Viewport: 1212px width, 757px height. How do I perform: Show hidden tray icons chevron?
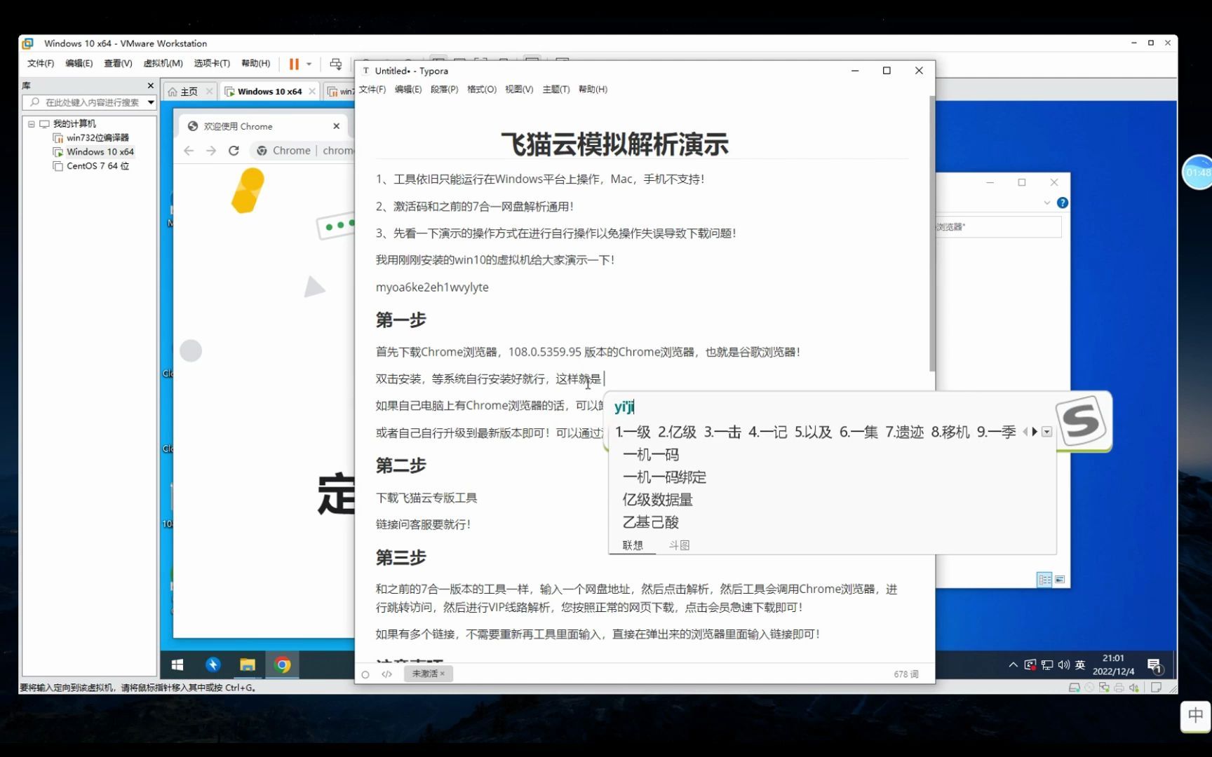[1013, 664]
